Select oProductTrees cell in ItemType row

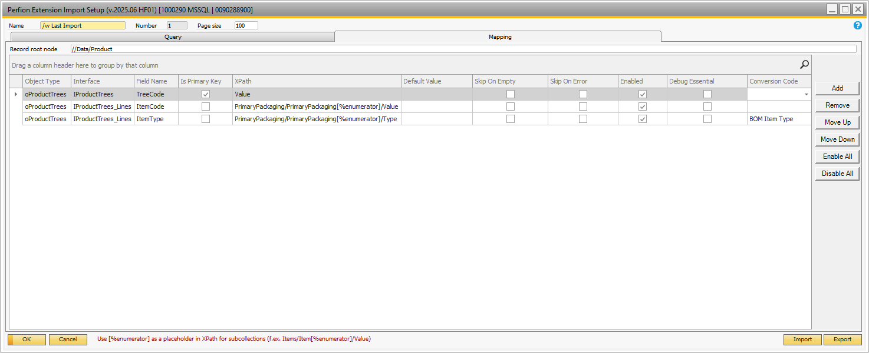point(47,119)
